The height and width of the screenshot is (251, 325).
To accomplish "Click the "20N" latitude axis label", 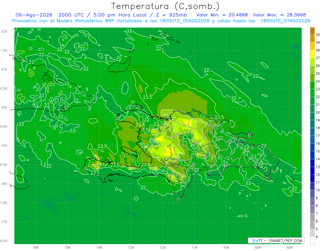I will 4,107.
